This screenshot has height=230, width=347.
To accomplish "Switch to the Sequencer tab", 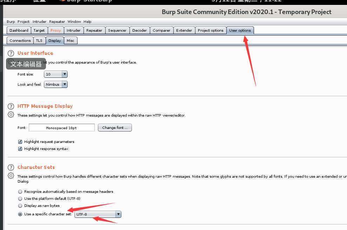I will [117, 30].
